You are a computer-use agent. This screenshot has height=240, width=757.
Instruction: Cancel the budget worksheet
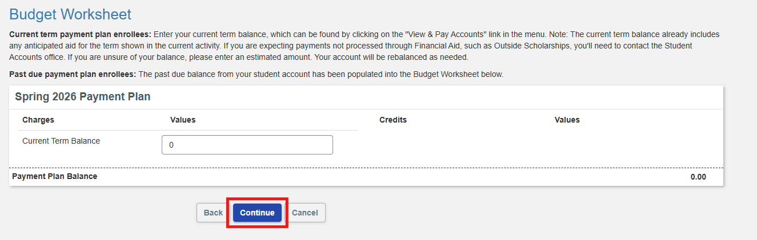305,213
